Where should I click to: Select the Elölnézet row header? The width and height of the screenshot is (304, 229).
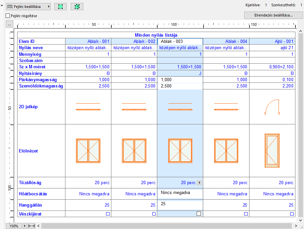(41, 151)
